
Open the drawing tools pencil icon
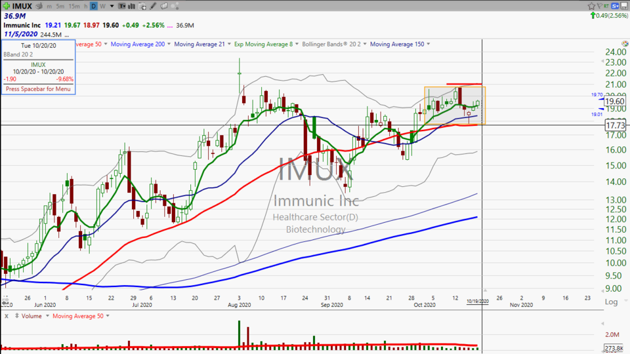pos(153,6)
